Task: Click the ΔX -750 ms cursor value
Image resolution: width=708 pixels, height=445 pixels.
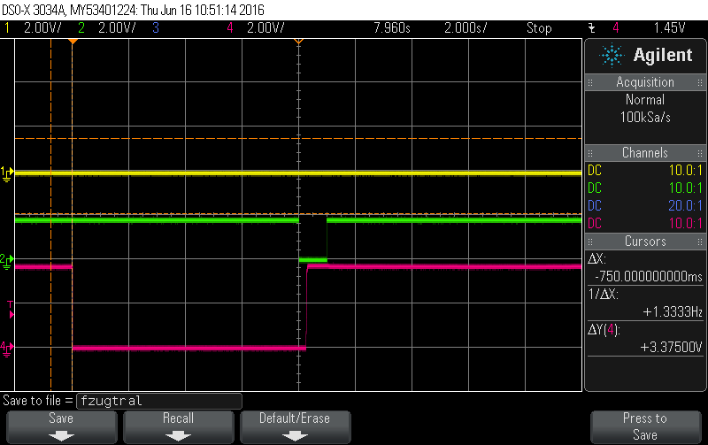Action: 649,276
